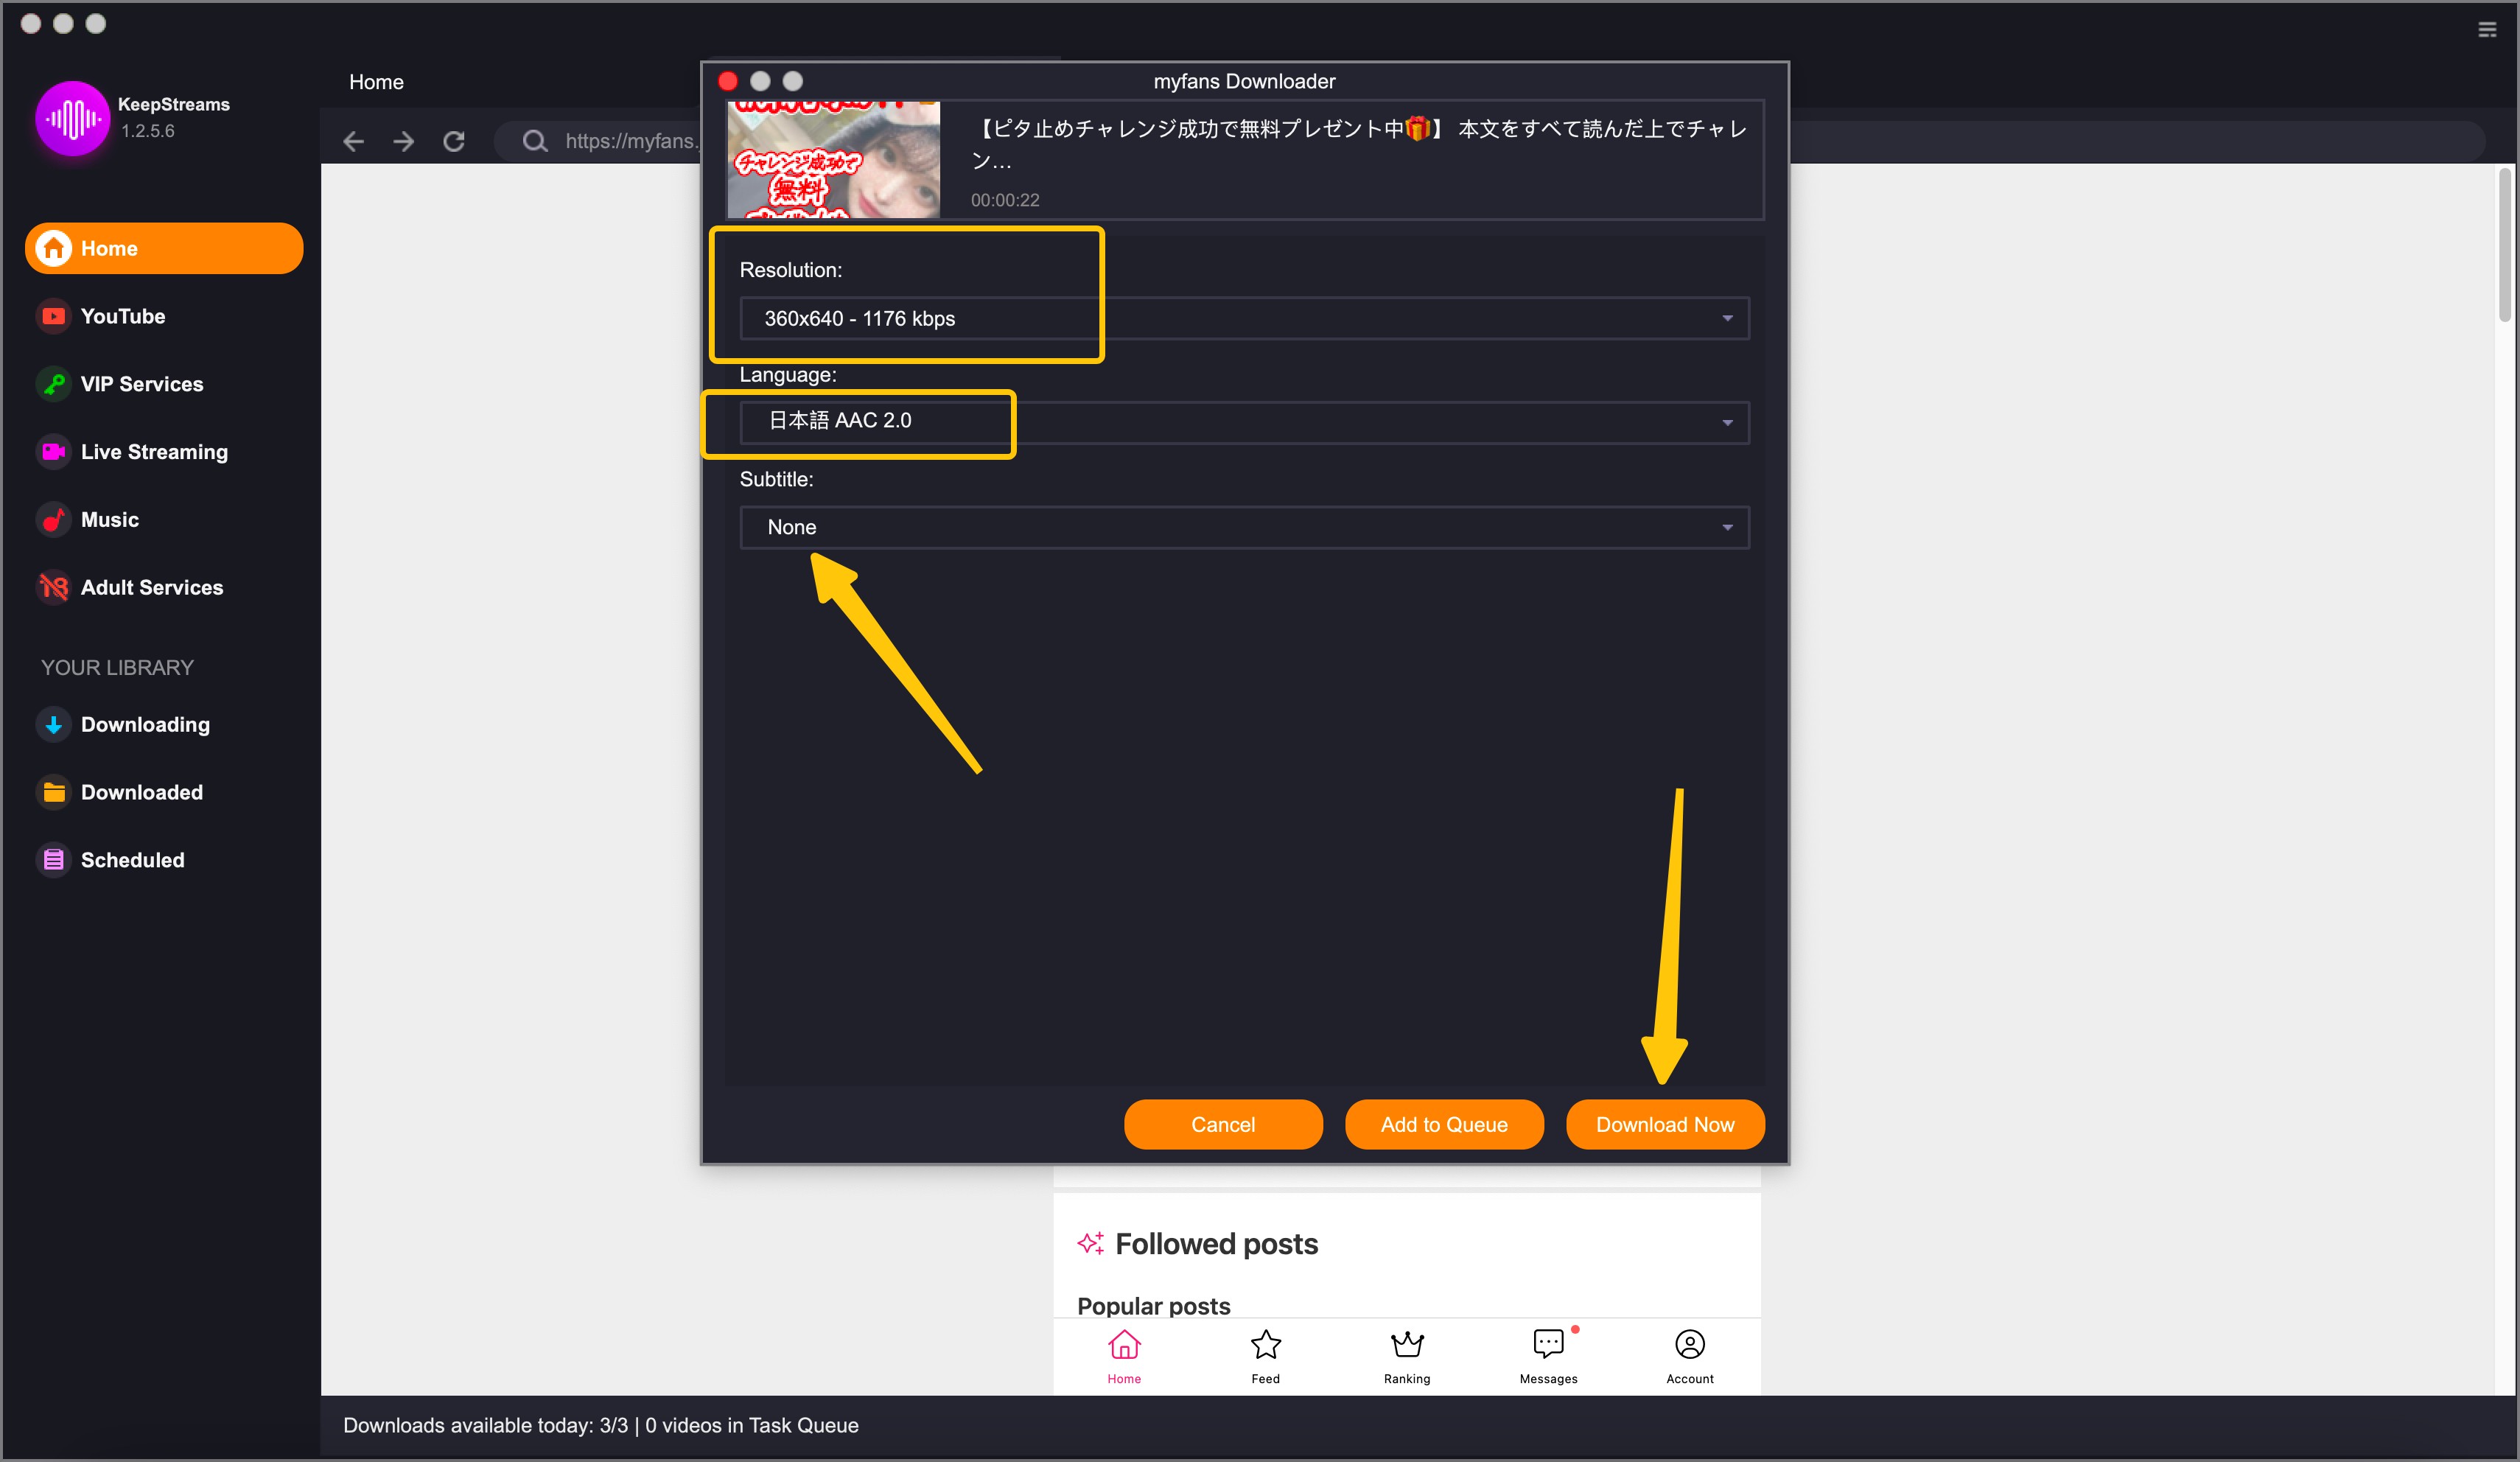2520x1462 pixels.
Task: Open the Resolution dropdown
Action: click(x=1244, y=318)
